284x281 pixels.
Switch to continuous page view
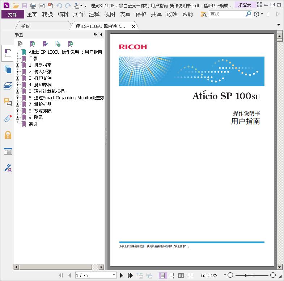(171, 275)
